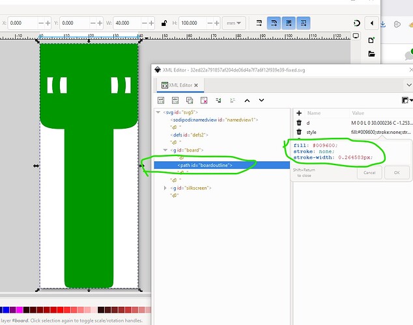Decrease X value with its minus button
This screenshot has height=325, width=413.
coord(41,23)
